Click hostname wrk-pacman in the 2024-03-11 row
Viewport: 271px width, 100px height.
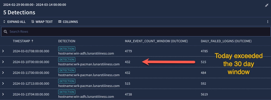tap(89, 75)
